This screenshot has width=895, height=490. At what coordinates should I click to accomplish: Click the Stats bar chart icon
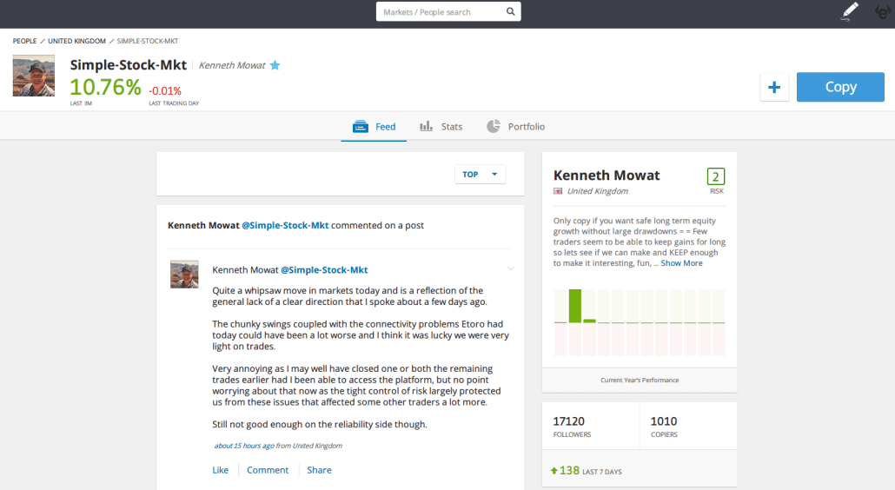427,126
